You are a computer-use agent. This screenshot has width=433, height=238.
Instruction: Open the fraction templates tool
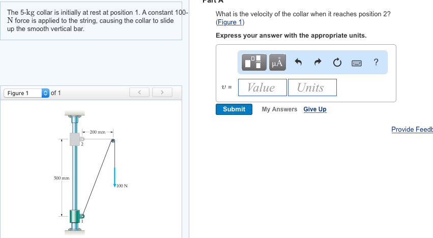point(255,63)
